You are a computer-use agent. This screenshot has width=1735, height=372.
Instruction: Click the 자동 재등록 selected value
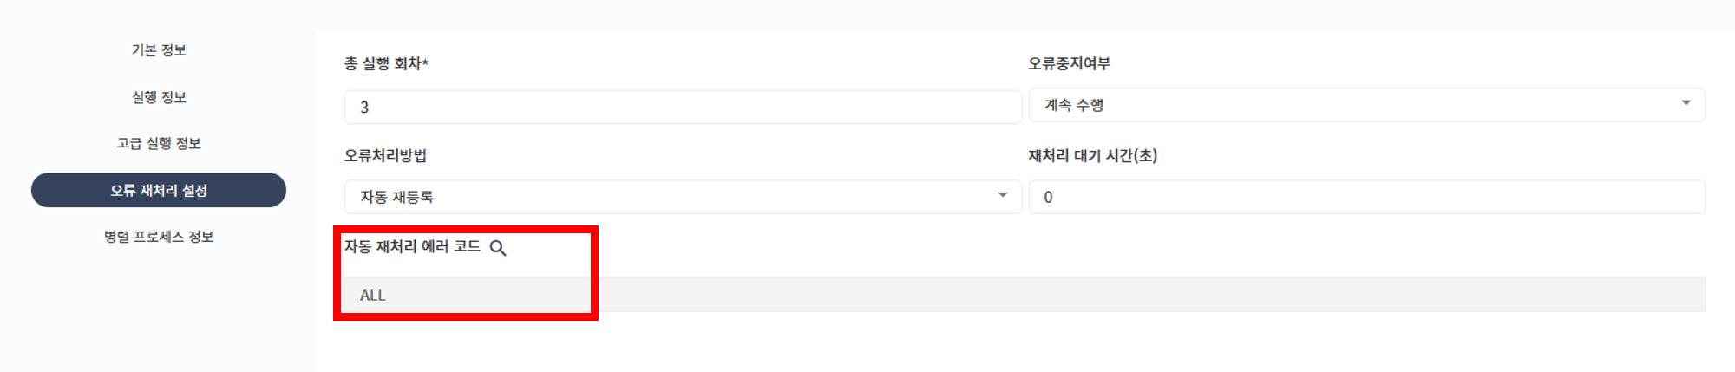[x=396, y=197]
